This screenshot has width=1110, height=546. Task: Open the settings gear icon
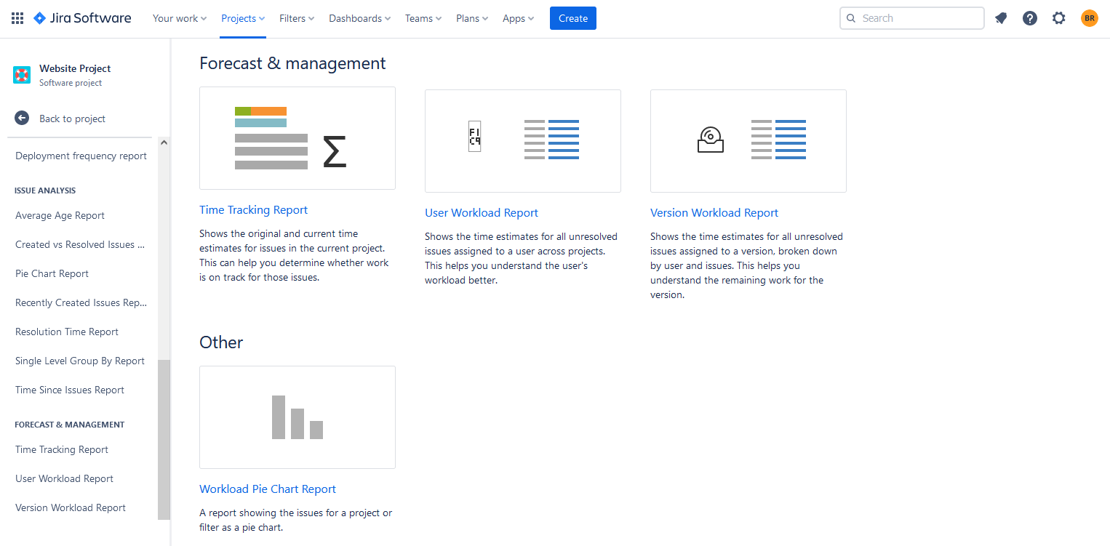coord(1059,18)
